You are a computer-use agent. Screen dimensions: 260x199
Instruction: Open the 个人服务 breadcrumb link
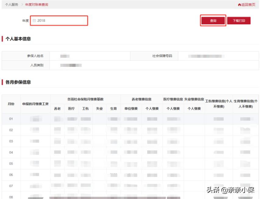[x=12, y=5]
